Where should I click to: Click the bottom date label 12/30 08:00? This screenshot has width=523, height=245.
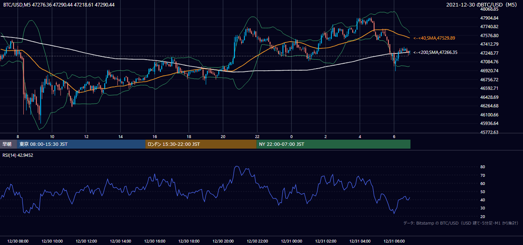[x=18, y=241]
